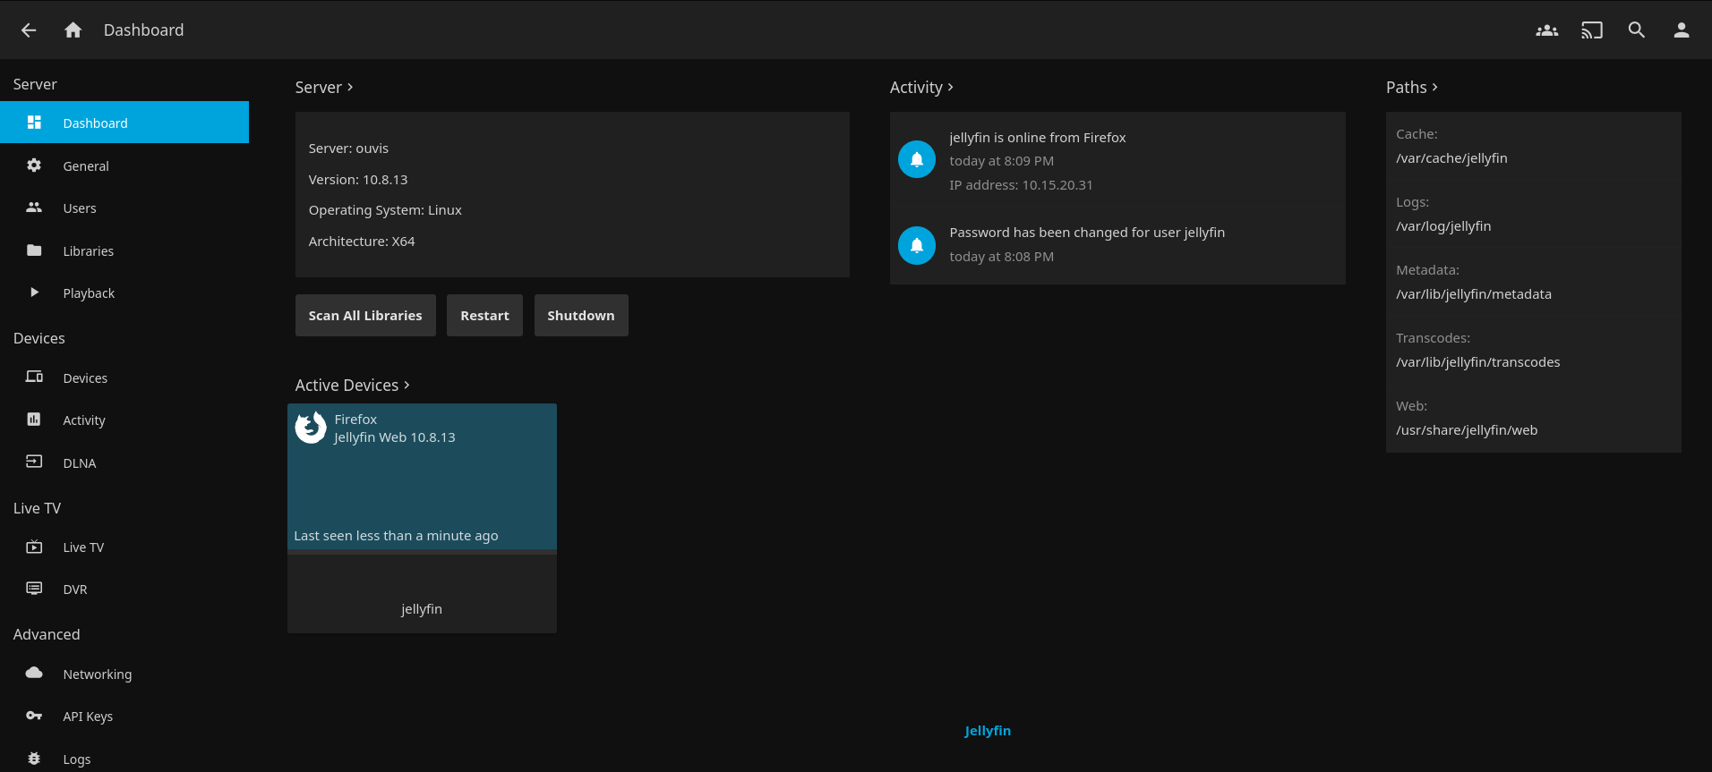Screen dimensions: 1712x772
Task: Click 'Operating System: Linux' text
Action: coord(385,210)
